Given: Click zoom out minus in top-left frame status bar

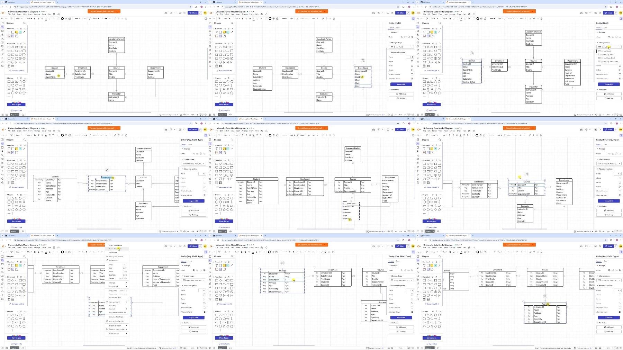Looking at the screenshot, I should click(188, 115).
